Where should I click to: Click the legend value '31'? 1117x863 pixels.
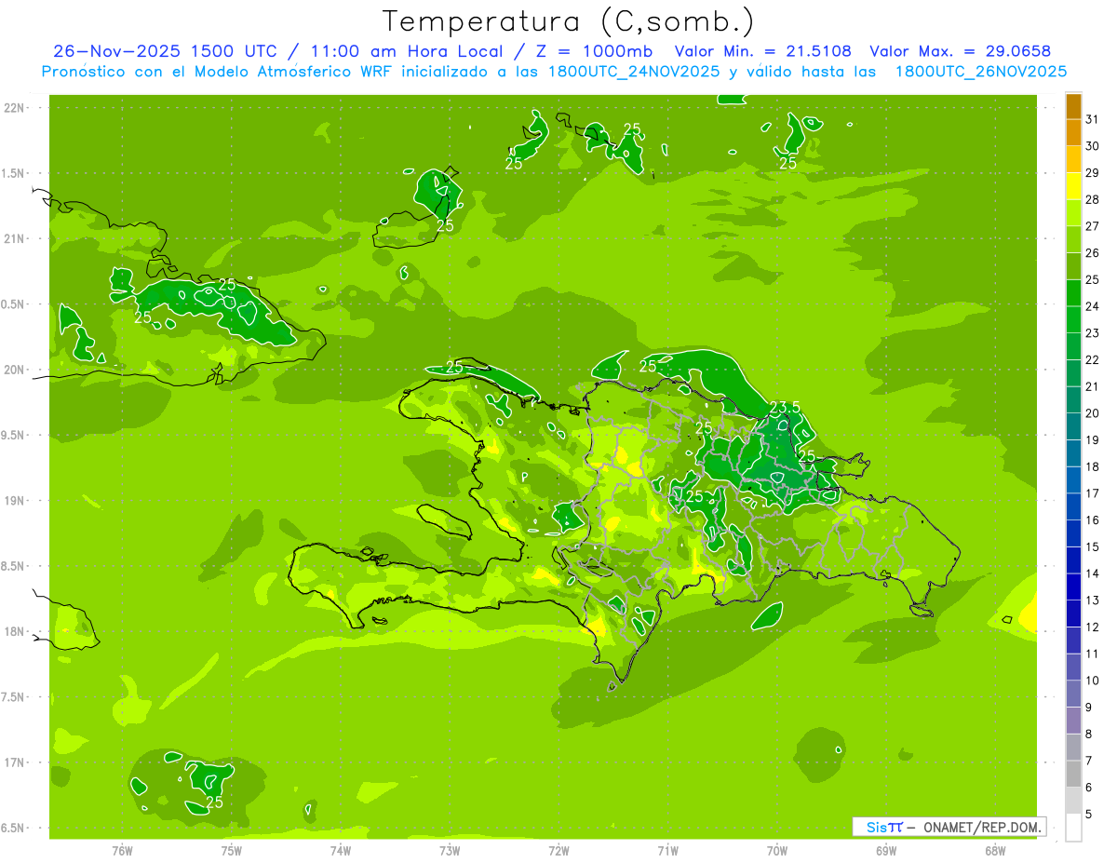pyautogui.click(x=1093, y=119)
